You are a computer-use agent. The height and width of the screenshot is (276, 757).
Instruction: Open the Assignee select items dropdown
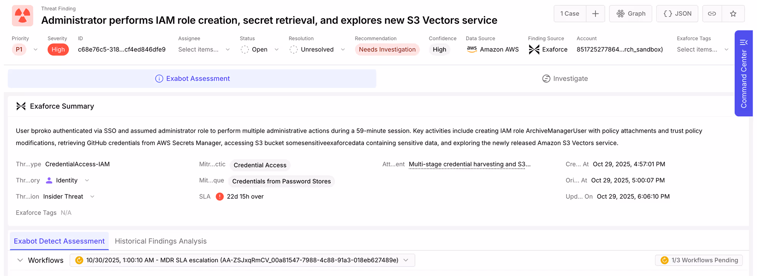coord(204,50)
